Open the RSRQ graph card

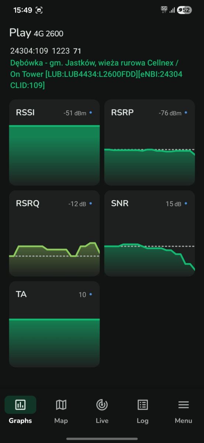[x=54, y=233]
